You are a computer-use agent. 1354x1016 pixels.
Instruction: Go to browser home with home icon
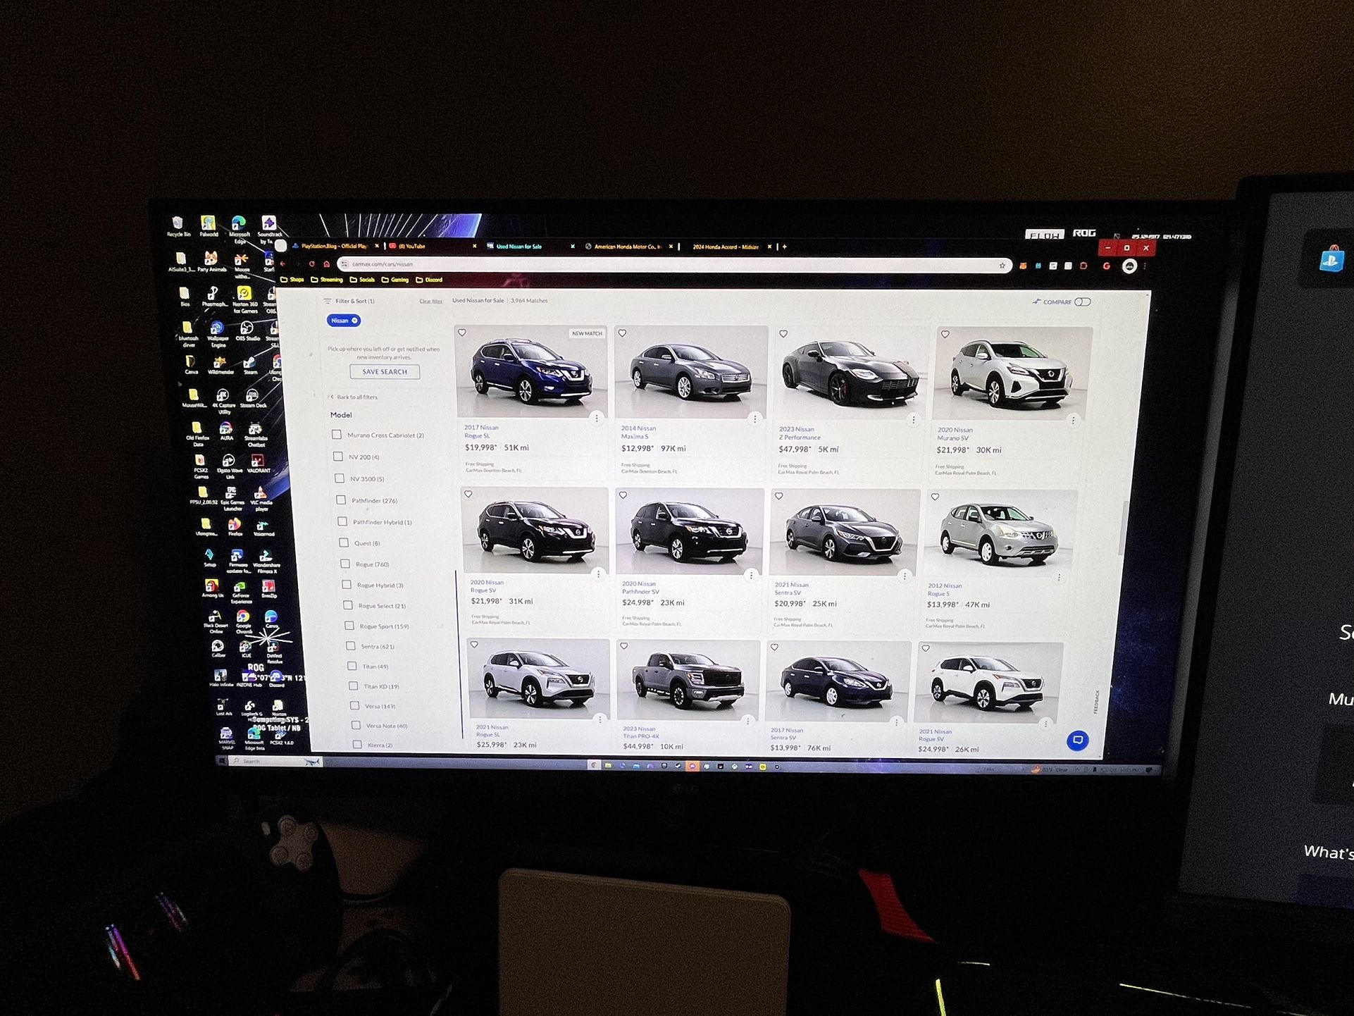pos(326,264)
